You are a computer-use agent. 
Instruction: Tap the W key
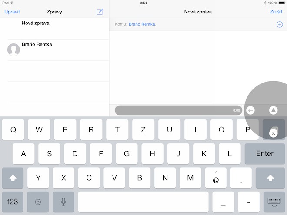(x=39, y=129)
